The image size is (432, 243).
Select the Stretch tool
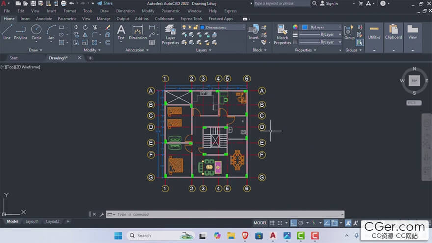tap(76, 42)
